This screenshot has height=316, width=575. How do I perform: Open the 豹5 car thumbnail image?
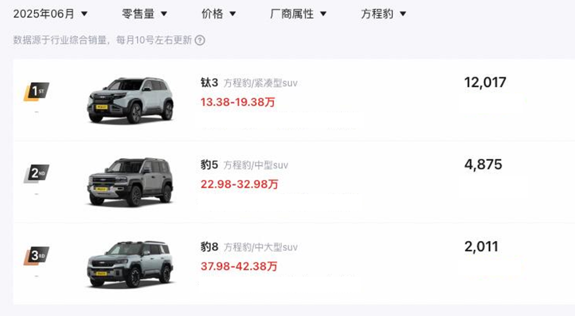[130, 182]
